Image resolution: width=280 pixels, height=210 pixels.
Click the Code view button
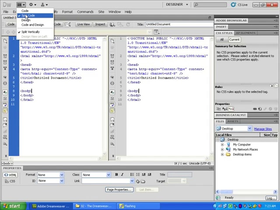[x=11, y=24]
